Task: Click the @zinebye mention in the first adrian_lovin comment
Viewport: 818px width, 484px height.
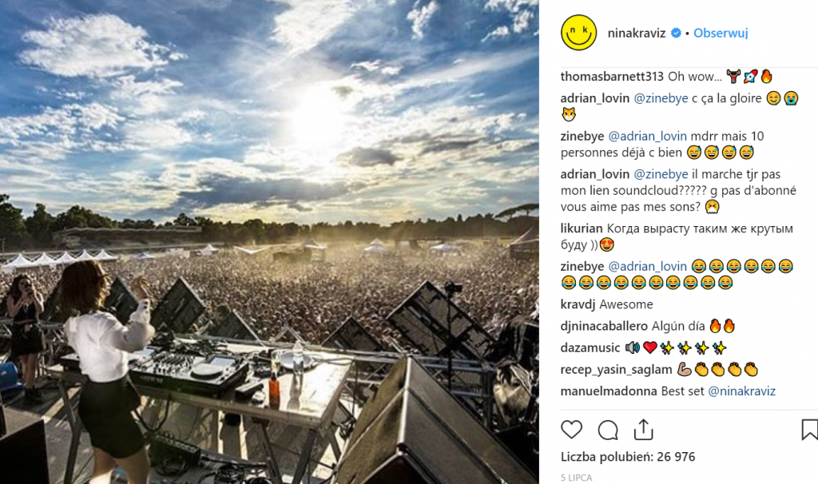Action: point(661,99)
